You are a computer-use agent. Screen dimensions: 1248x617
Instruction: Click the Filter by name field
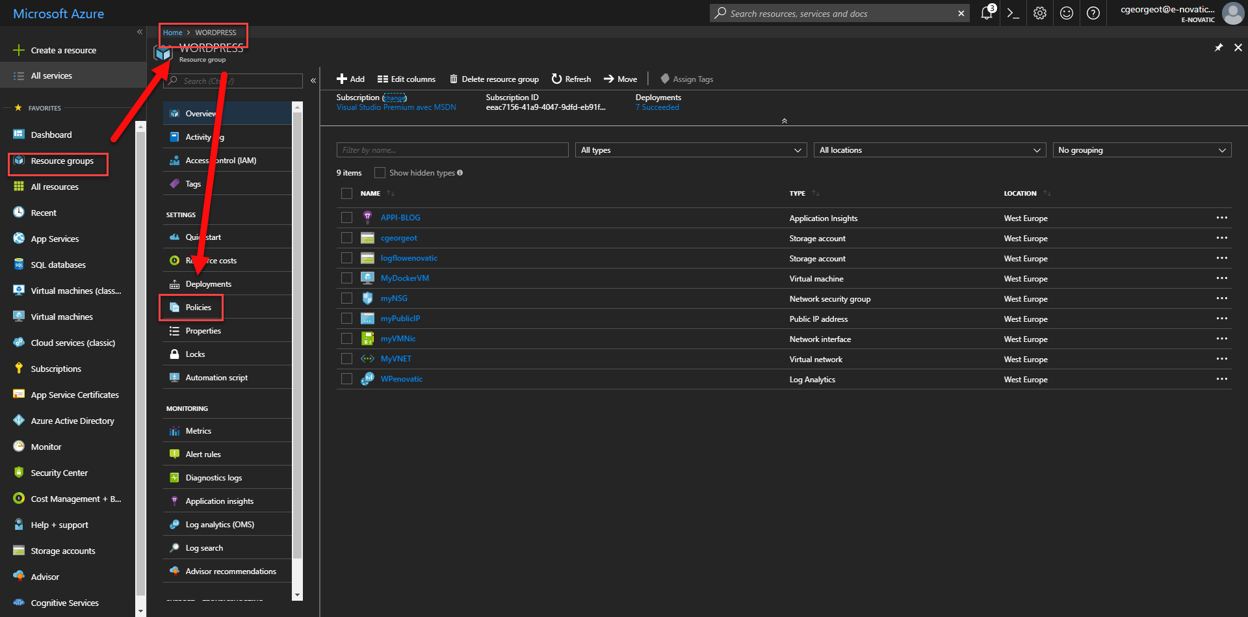452,150
